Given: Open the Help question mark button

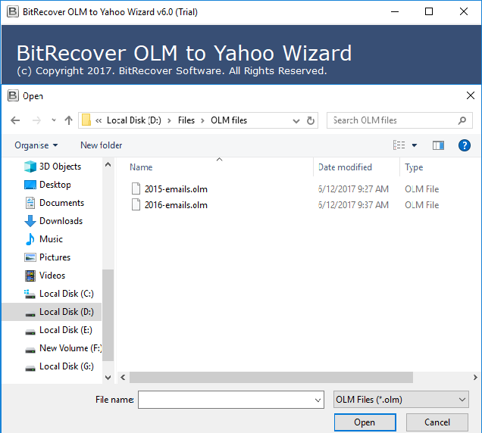Looking at the screenshot, I should point(464,145).
